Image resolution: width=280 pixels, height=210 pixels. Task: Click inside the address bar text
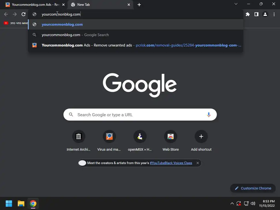click(x=61, y=14)
